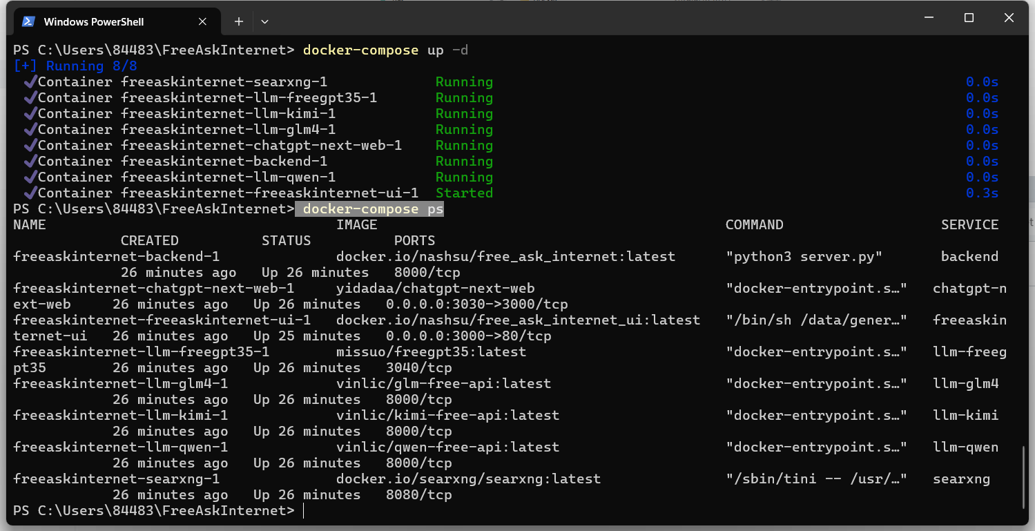Click the checkmark beside freeaskinternet-searxng-1 container

pyautogui.click(x=30, y=82)
